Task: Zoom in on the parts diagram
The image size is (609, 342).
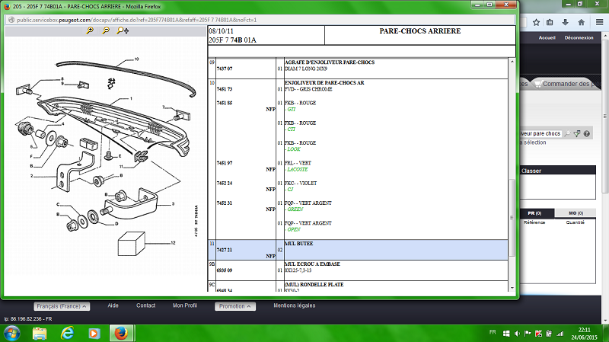Action: click(90, 30)
